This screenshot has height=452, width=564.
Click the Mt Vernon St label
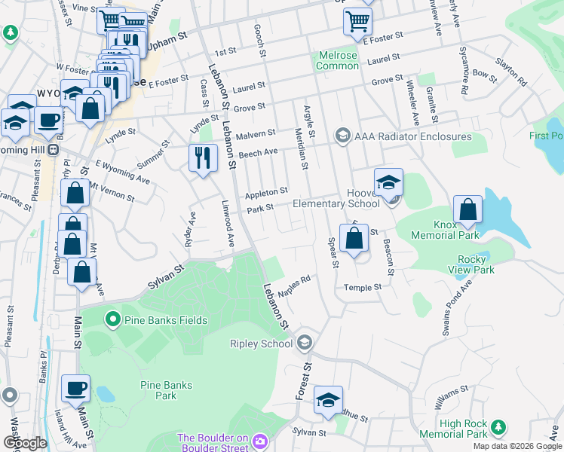pos(112,192)
